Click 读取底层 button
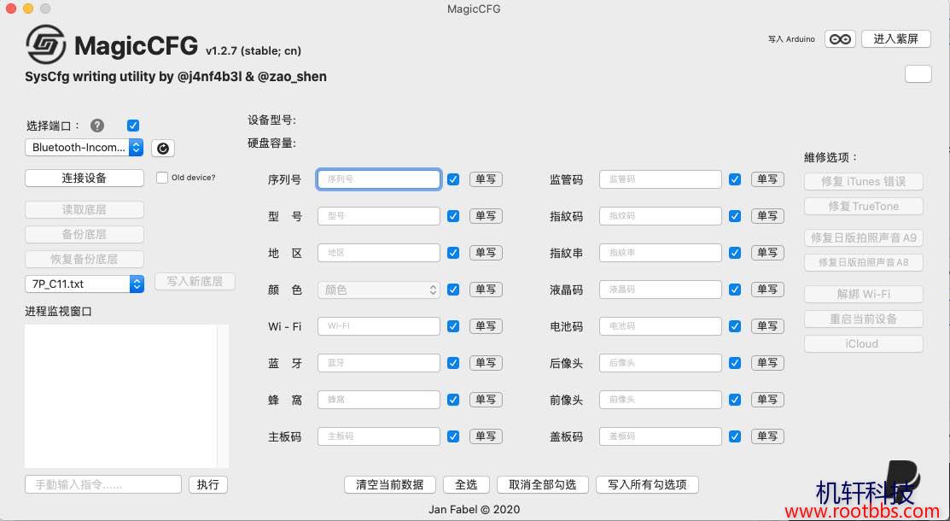Image resolution: width=950 pixels, height=521 pixels. click(85, 210)
